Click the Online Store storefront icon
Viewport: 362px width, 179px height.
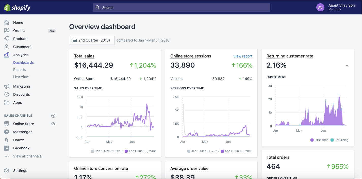tap(7, 124)
